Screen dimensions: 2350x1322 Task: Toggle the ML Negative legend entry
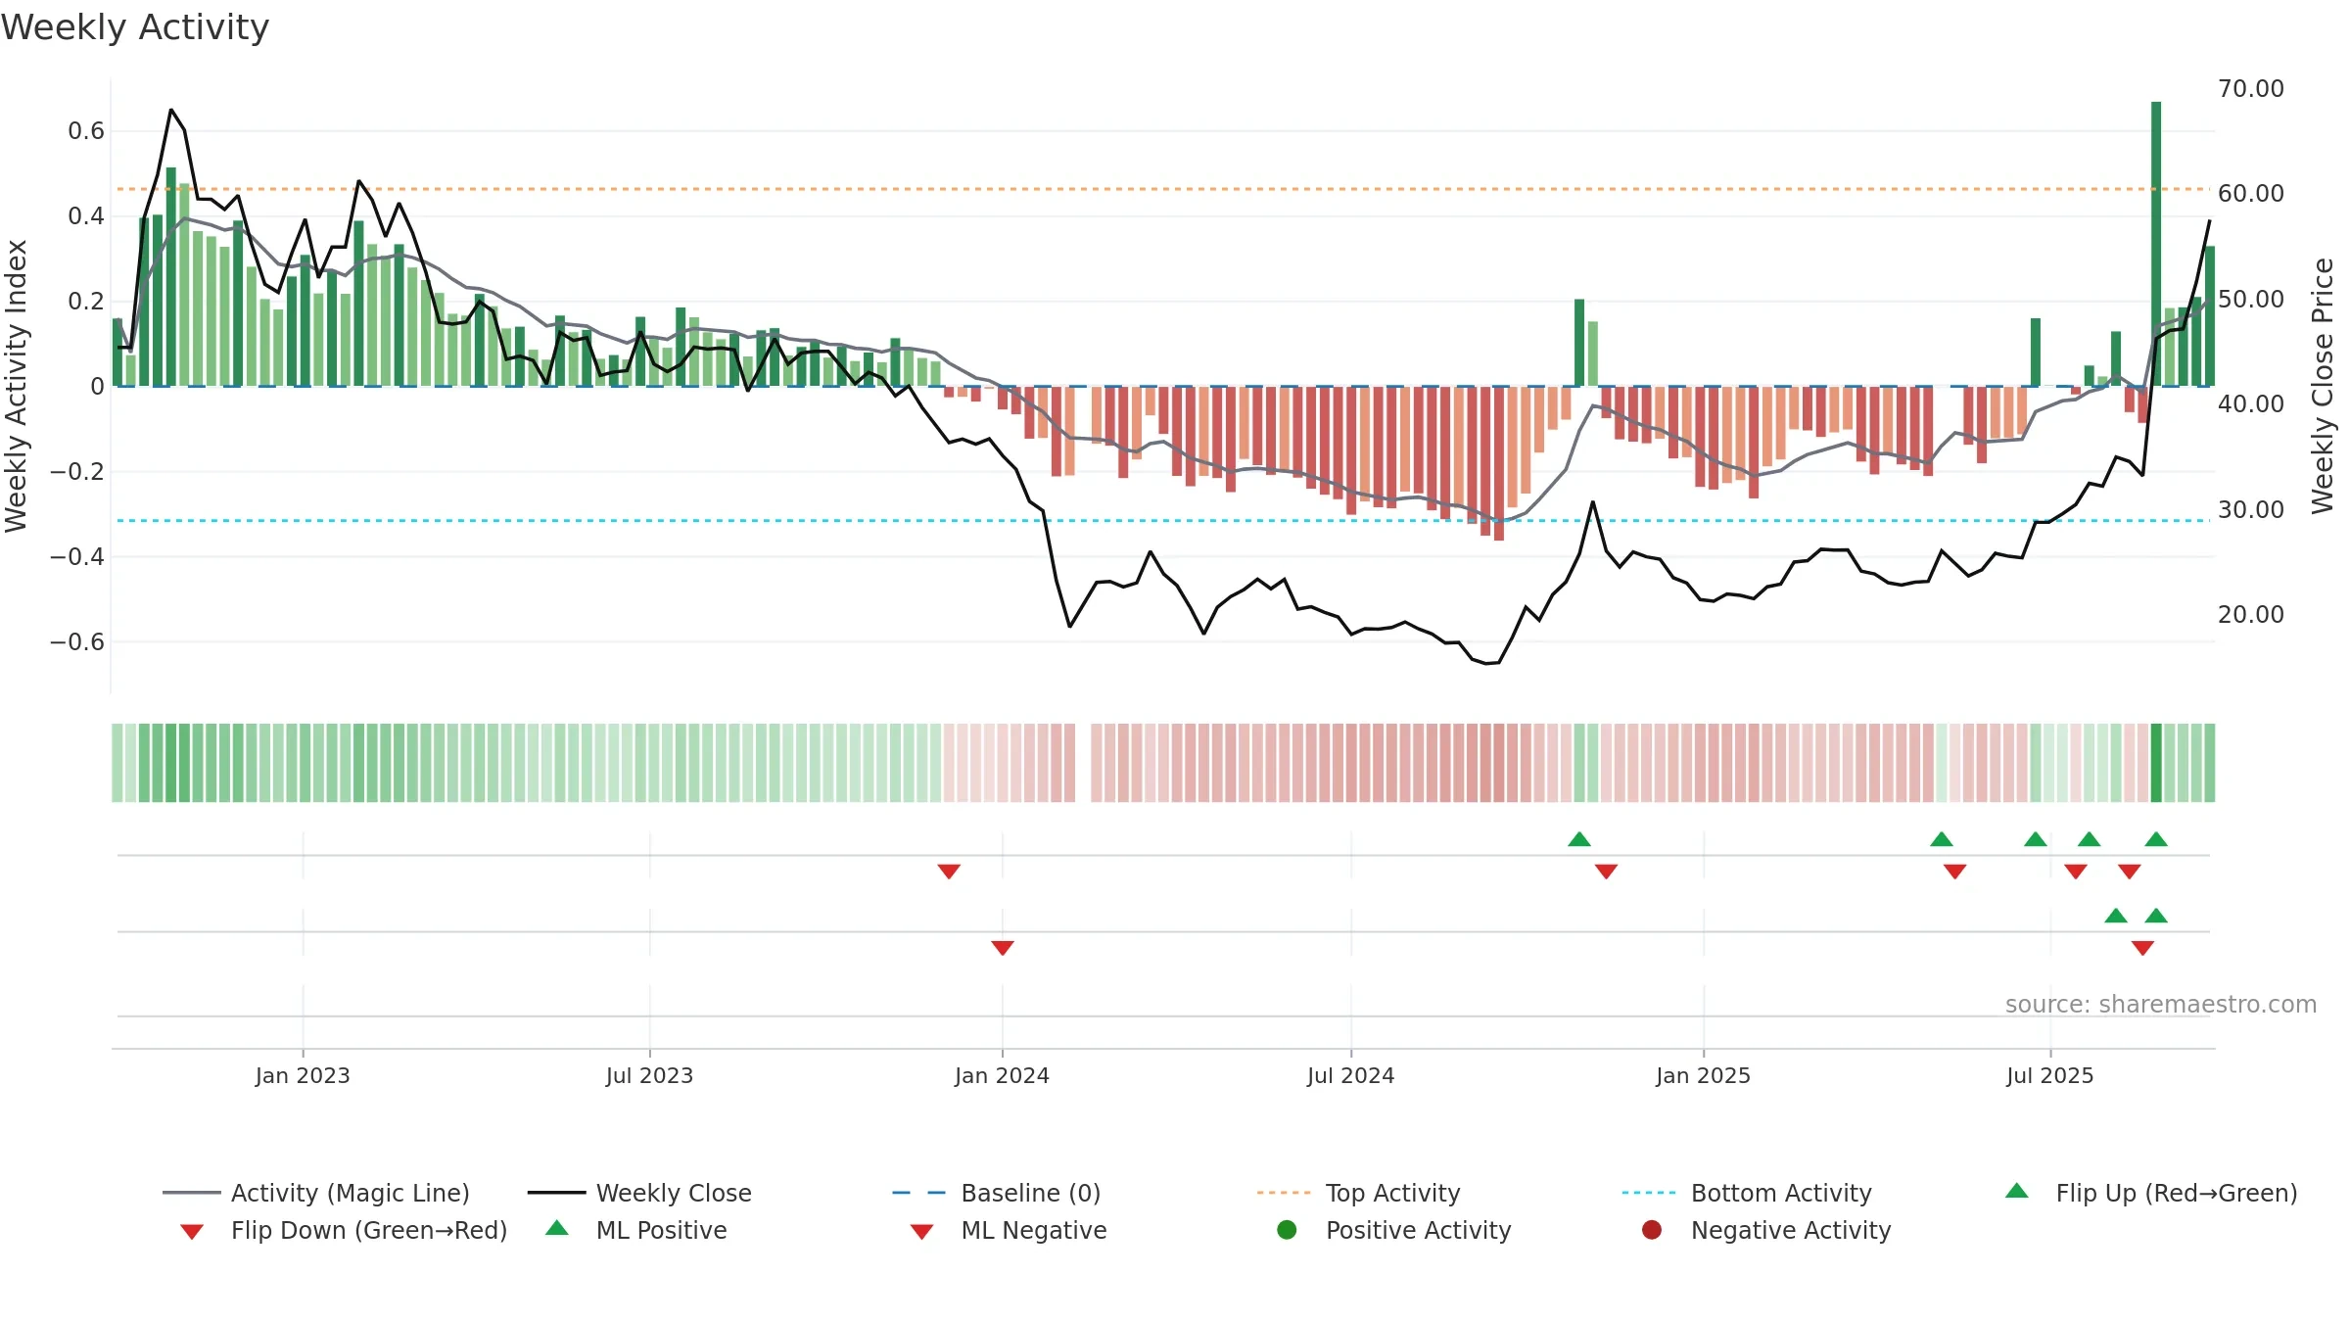click(1009, 1230)
